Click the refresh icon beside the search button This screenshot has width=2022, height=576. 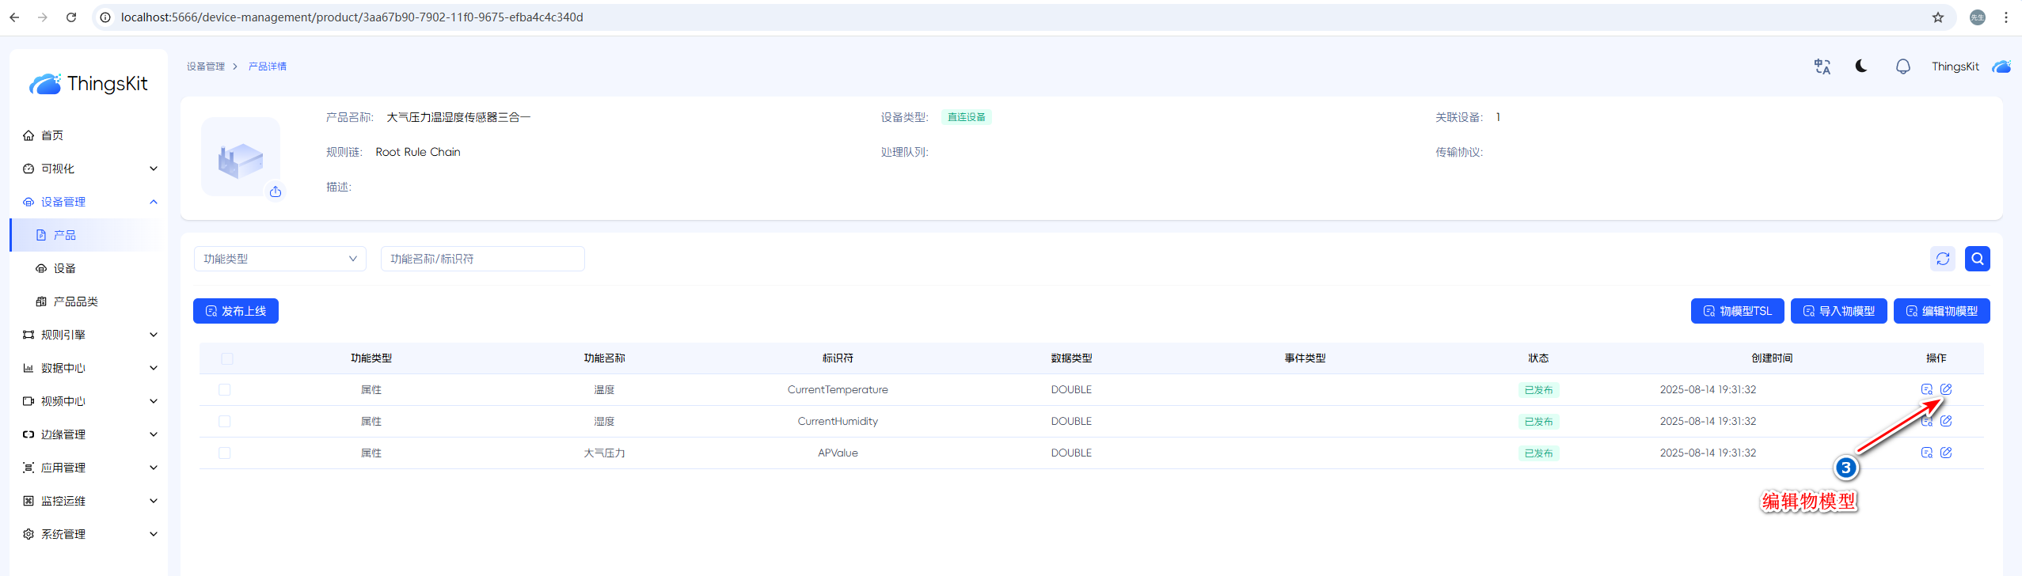pyautogui.click(x=1942, y=259)
